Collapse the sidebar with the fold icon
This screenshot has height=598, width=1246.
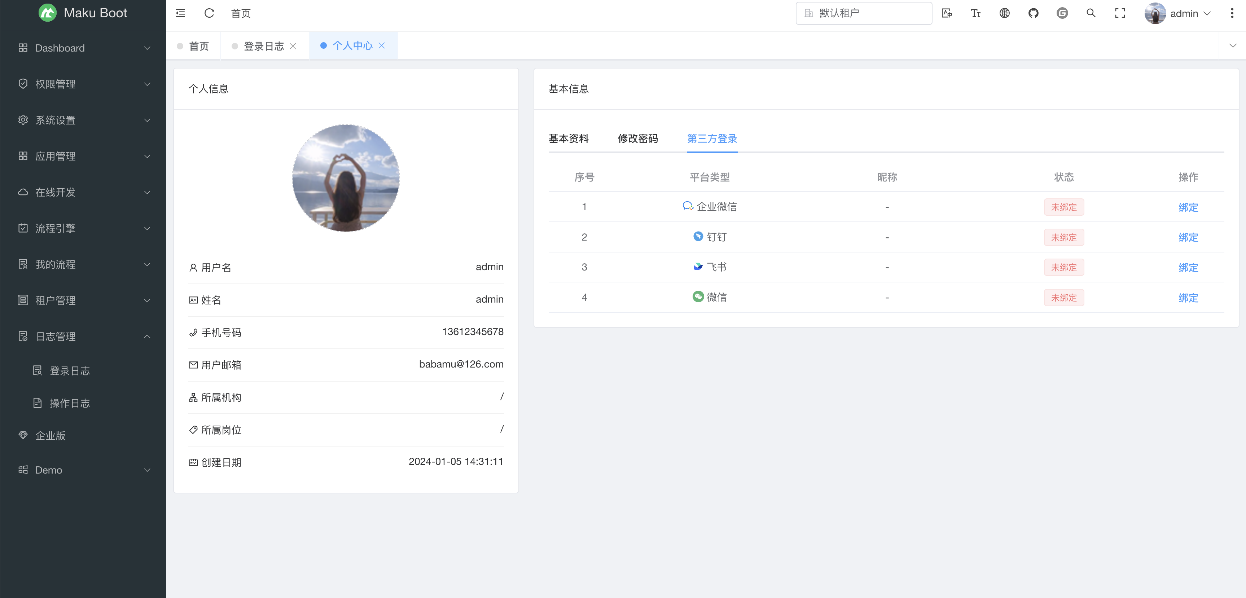[x=180, y=13]
